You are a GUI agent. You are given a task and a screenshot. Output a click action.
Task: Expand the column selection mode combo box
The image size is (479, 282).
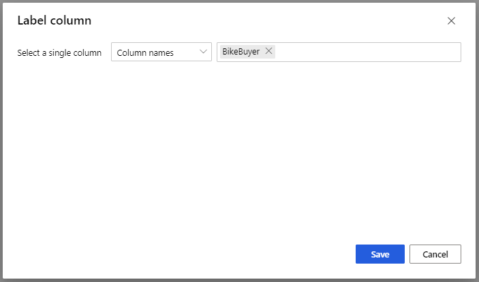(x=161, y=52)
